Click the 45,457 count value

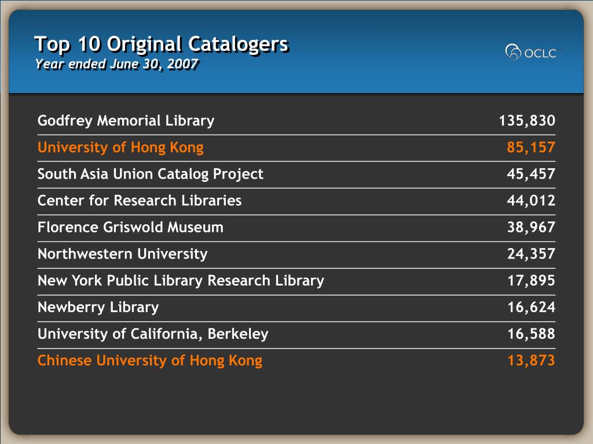pos(531,174)
